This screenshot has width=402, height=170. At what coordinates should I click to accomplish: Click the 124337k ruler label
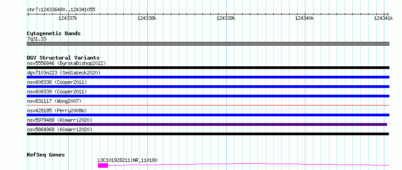point(68,18)
